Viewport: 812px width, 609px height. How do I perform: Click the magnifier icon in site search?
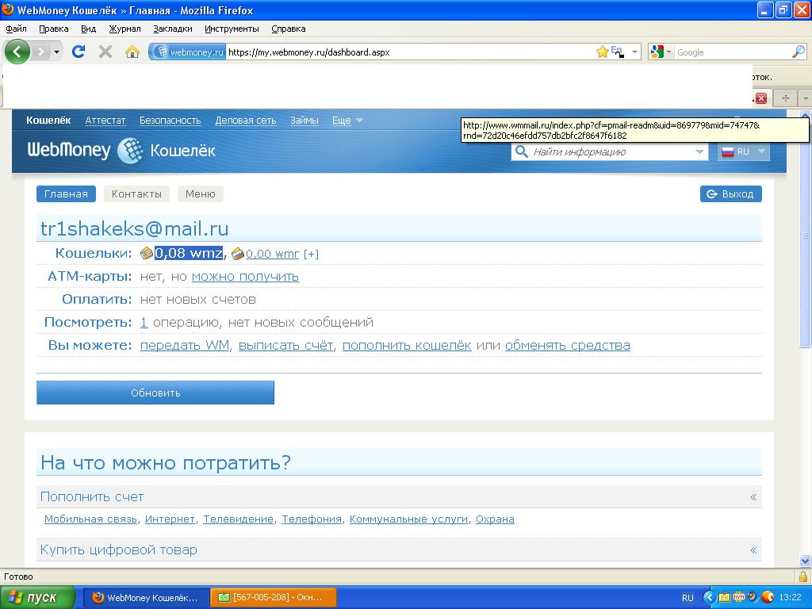[x=522, y=151]
